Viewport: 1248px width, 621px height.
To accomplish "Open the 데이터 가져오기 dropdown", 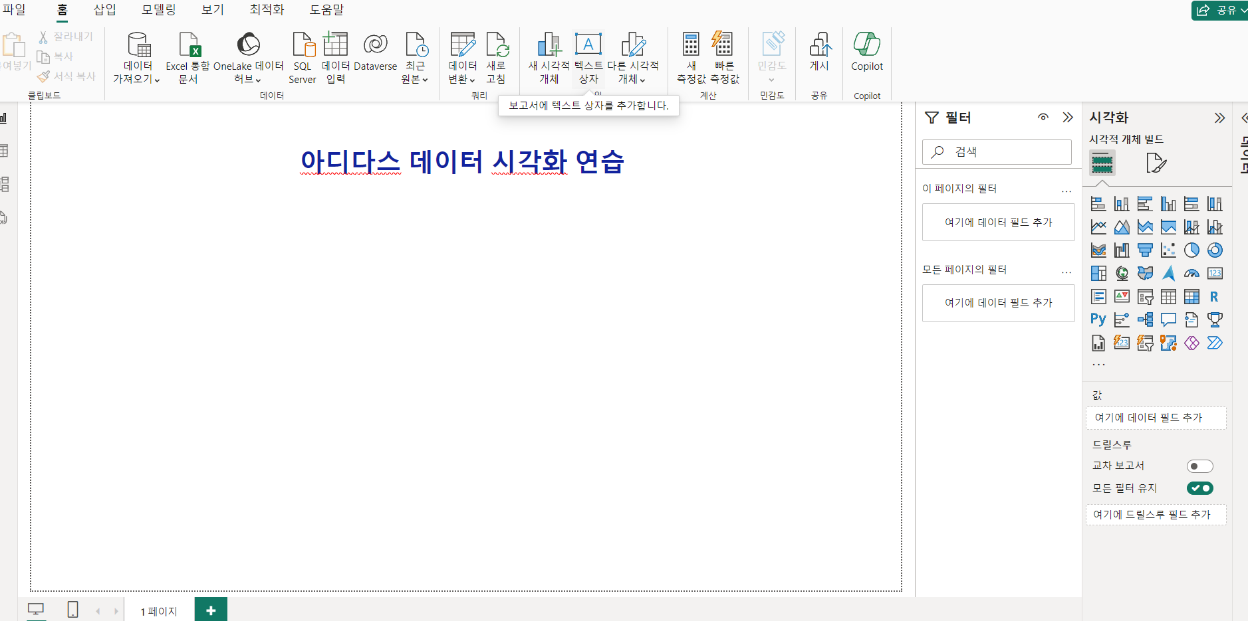I will [138, 58].
